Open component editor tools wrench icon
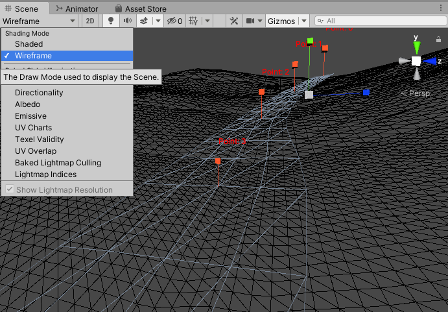The image size is (448, 312). coord(234,21)
